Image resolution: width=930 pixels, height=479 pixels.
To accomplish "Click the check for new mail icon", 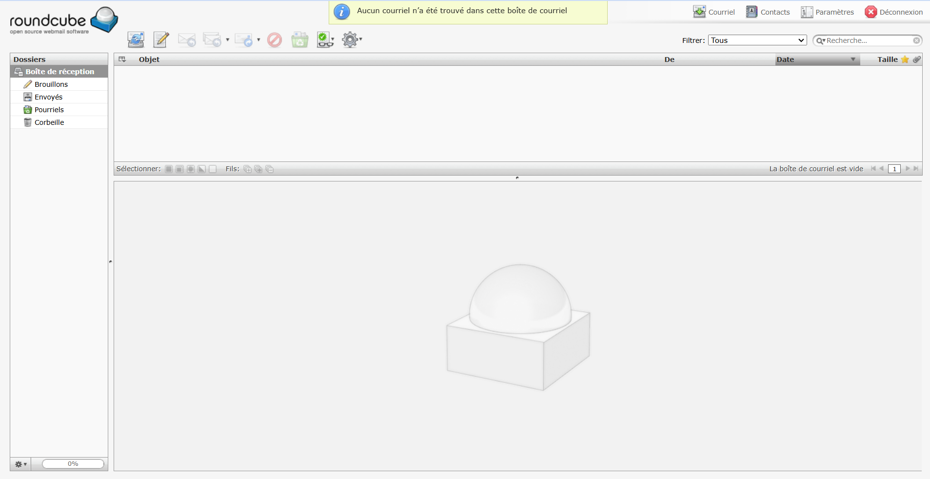I will (136, 40).
